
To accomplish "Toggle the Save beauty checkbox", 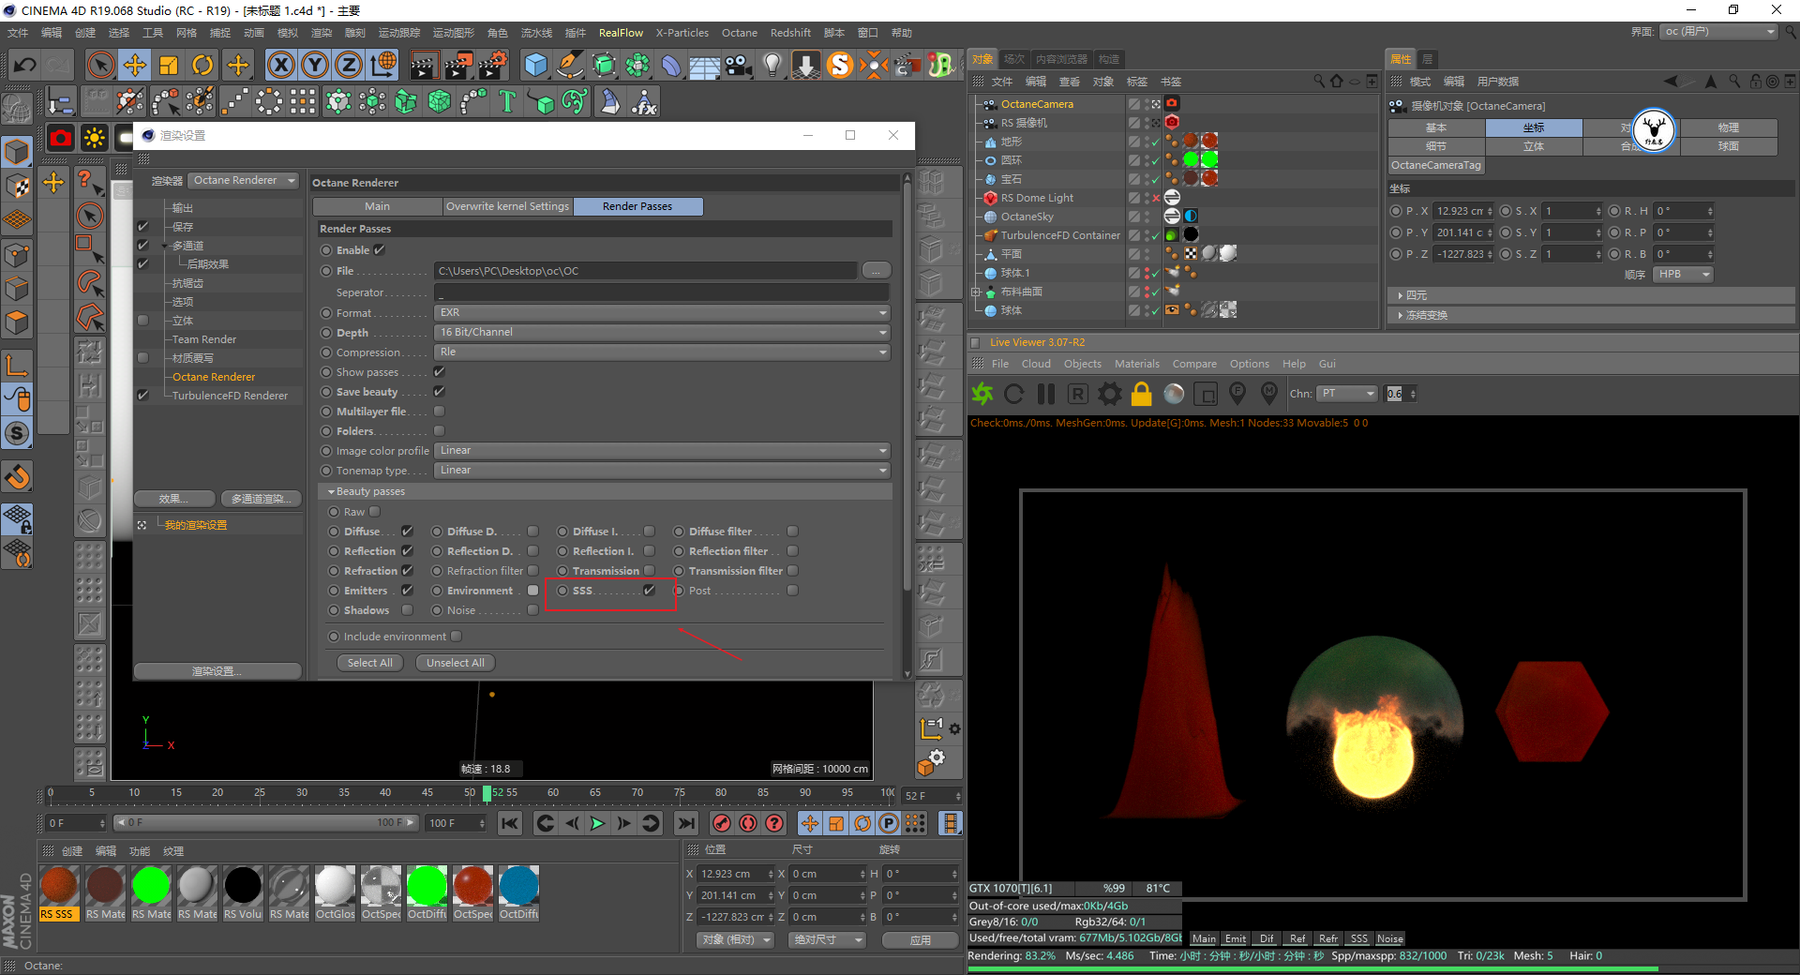I will click(x=439, y=392).
